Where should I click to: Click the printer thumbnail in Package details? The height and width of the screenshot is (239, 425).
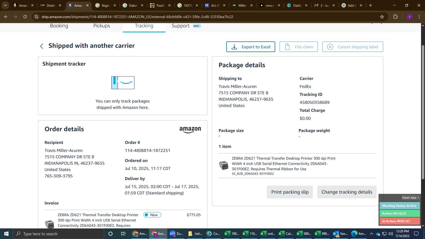224,165
